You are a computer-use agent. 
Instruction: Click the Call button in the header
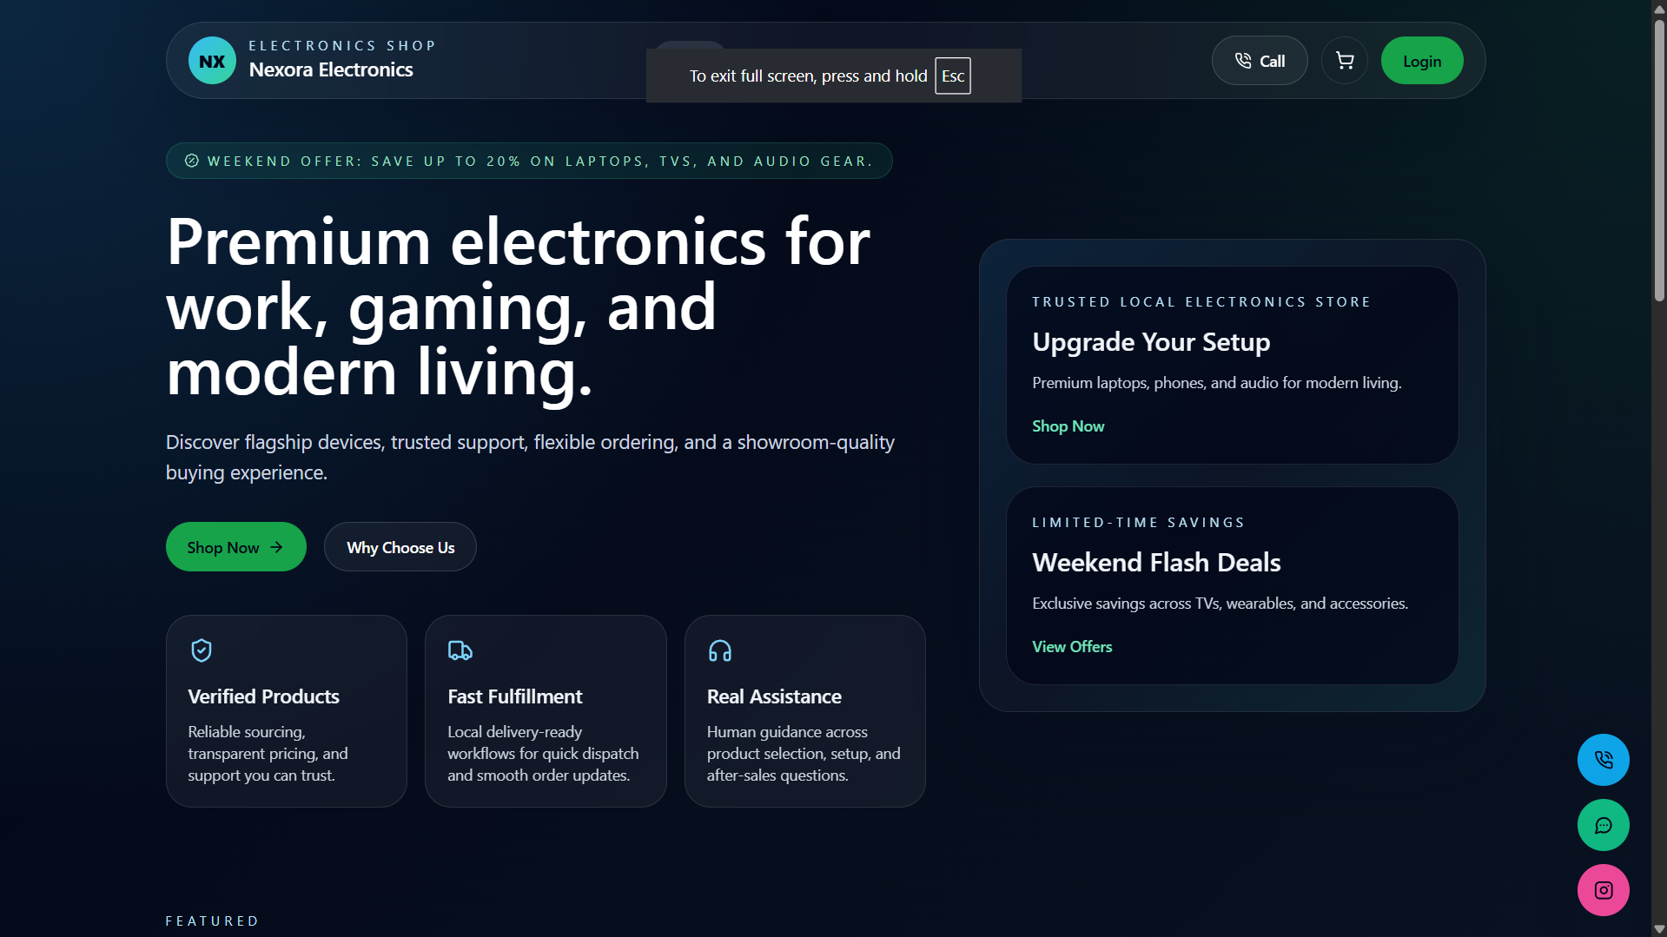pos(1259,60)
